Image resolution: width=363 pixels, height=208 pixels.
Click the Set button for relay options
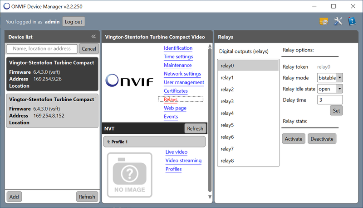(x=336, y=110)
